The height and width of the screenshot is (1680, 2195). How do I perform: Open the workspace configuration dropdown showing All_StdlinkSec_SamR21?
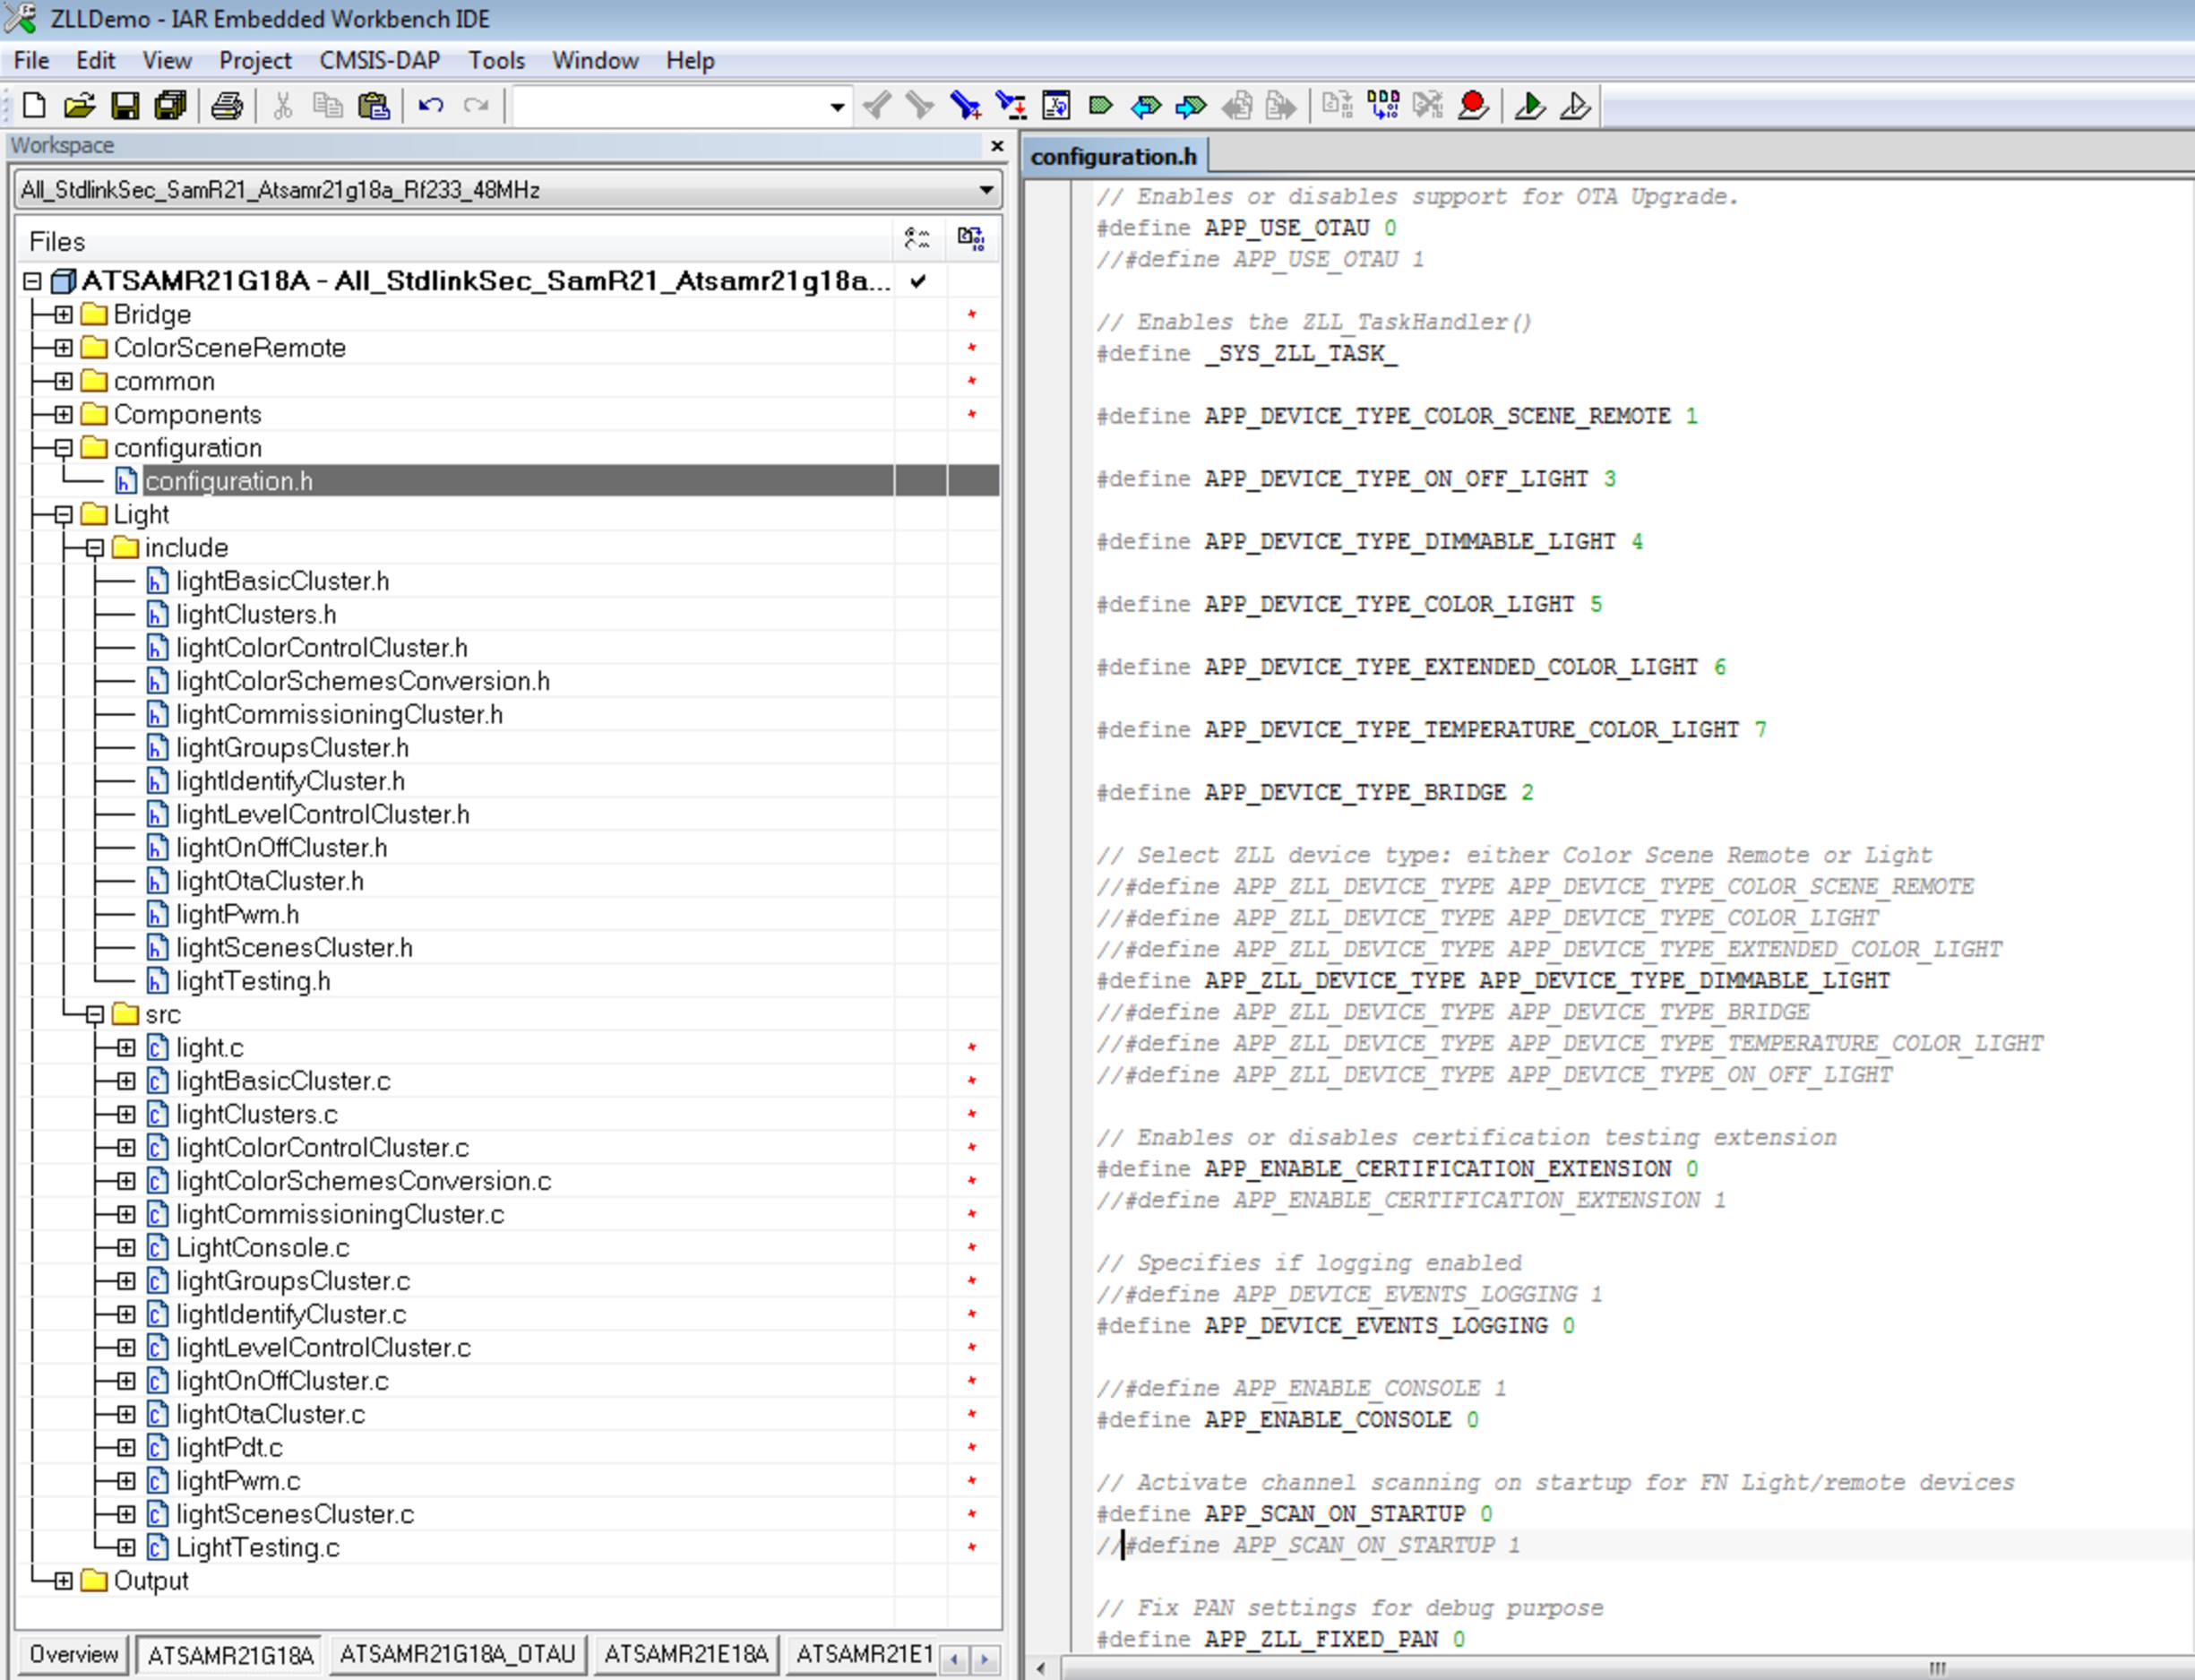[x=985, y=190]
